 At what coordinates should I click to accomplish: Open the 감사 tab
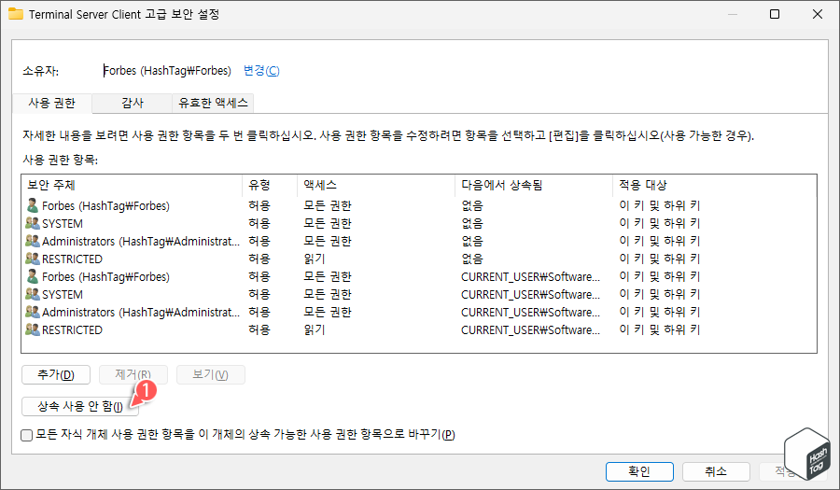(133, 103)
